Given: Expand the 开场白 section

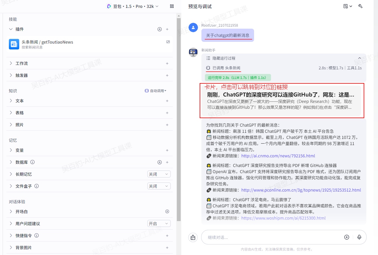Looking at the screenshot, I should click(x=11, y=212).
